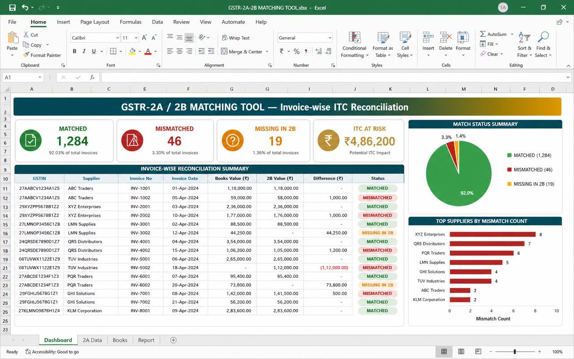Image resolution: width=574 pixels, height=359 pixels.
Task: Open the Format cells menu
Action: pyautogui.click(x=463, y=45)
